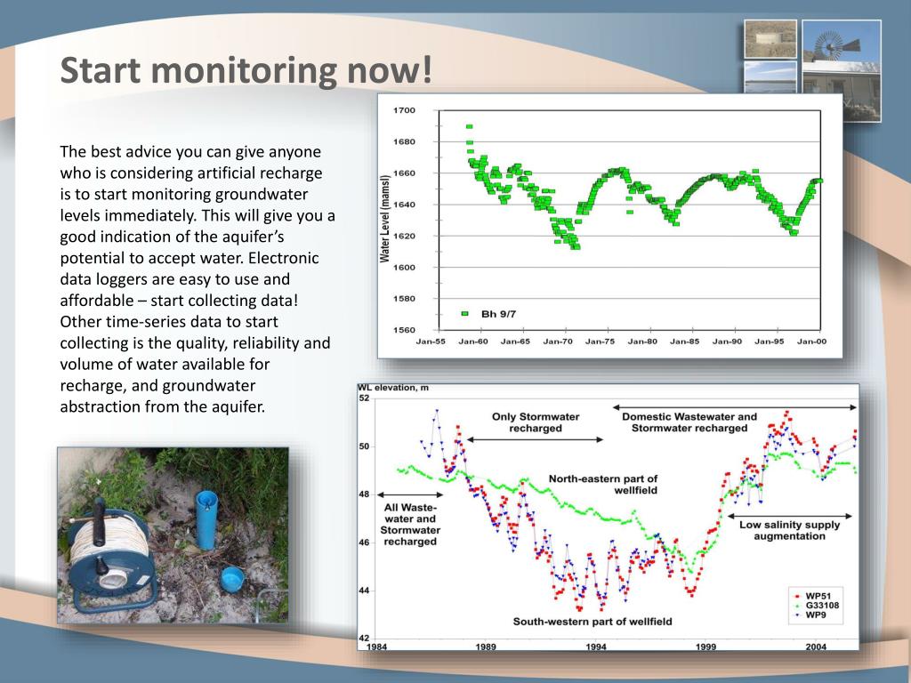Image resolution: width=911 pixels, height=683 pixels.
Task: Click the 1984 x-axis label
Action: (376, 647)
